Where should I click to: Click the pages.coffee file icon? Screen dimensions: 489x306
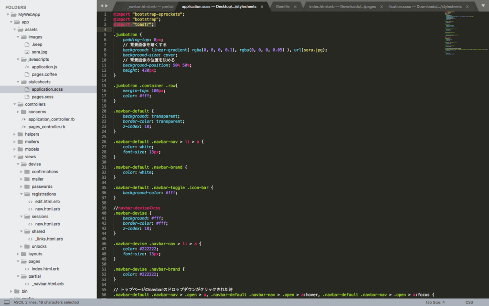[x=27, y=74]
